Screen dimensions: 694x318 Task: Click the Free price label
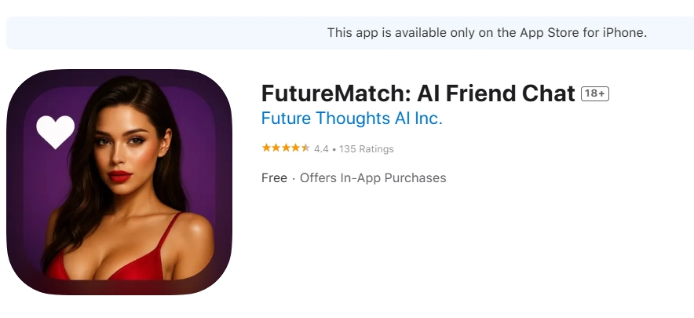point(274,178)
